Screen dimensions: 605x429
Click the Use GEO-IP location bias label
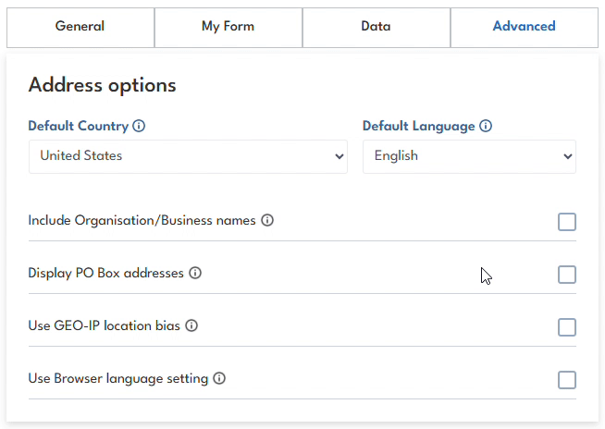point(105,325)
